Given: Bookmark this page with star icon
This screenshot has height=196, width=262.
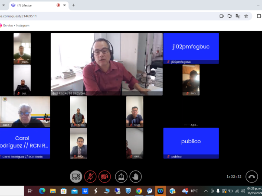Looking at the screenshot, I should 246,16.
